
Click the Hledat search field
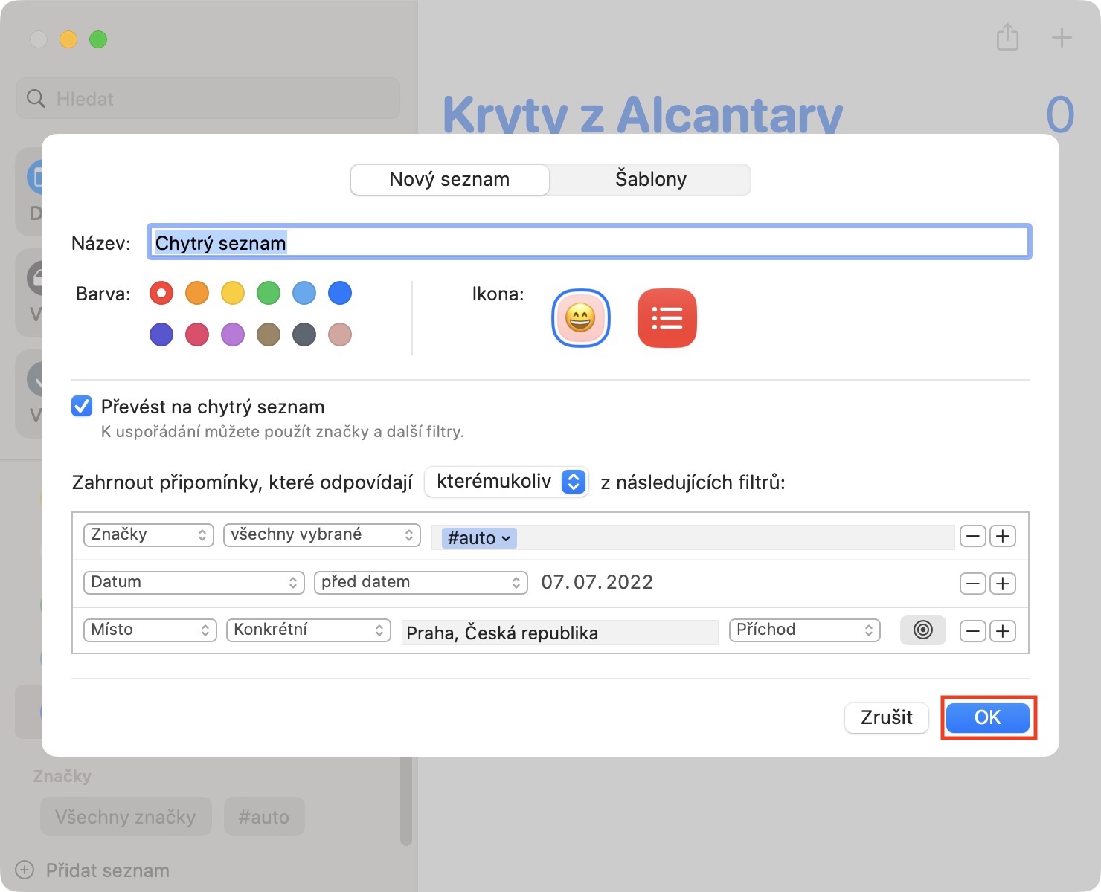point(208,99)
